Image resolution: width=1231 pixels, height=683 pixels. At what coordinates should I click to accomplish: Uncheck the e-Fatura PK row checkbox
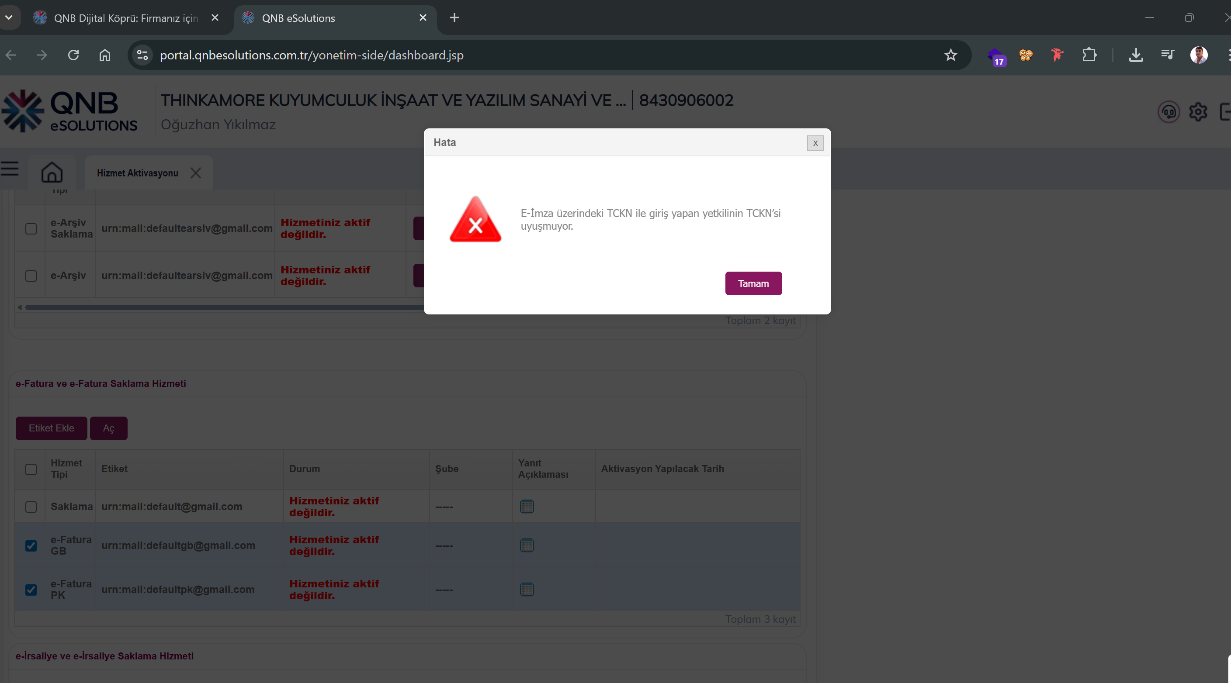(31, 590)
